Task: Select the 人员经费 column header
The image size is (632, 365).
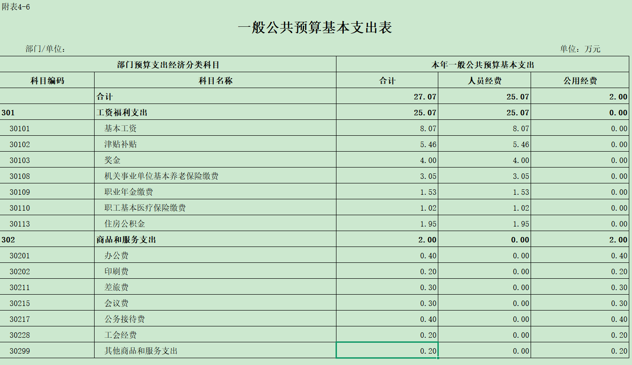Action: pos(485,80)
